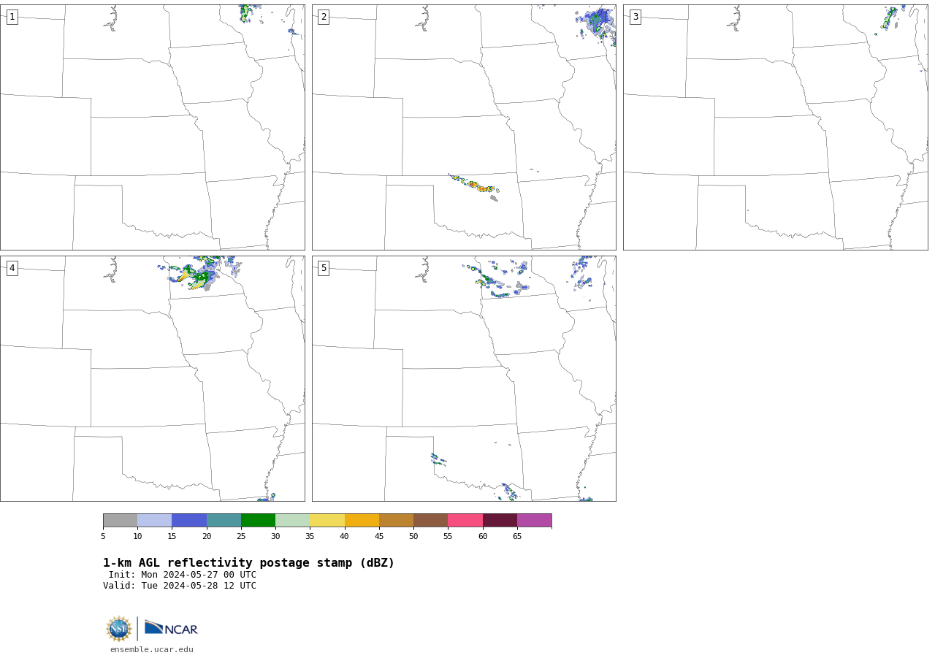Select the tan-brown 45-50 dBZ swatch
Screen dimensions: 935x658
396,521
